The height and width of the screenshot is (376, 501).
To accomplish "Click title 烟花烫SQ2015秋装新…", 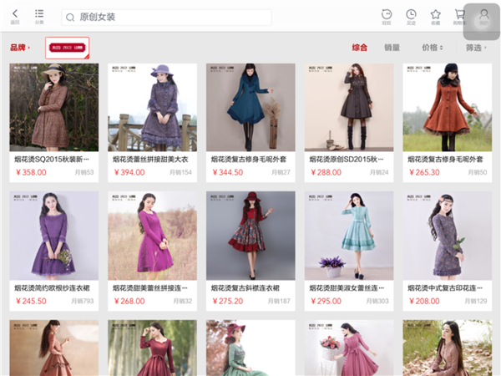I will point(52,160).
